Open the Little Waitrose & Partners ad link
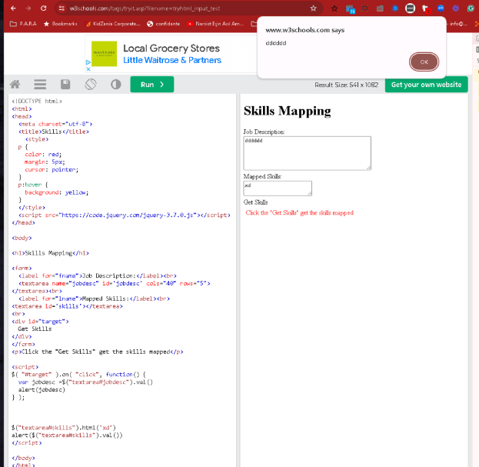The width and height of the screenshot is (479, 467). pos(172,60)
